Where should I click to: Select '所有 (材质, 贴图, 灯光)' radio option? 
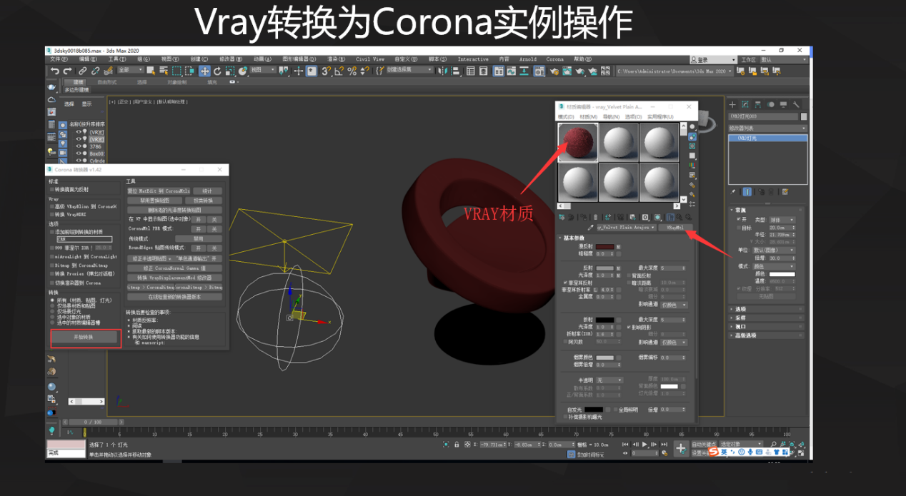point(51,300)
